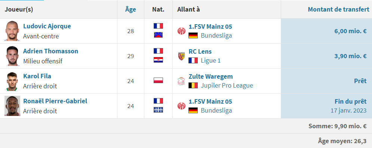Open the Ludovic Ajorque player link

[x=47, y=26]
